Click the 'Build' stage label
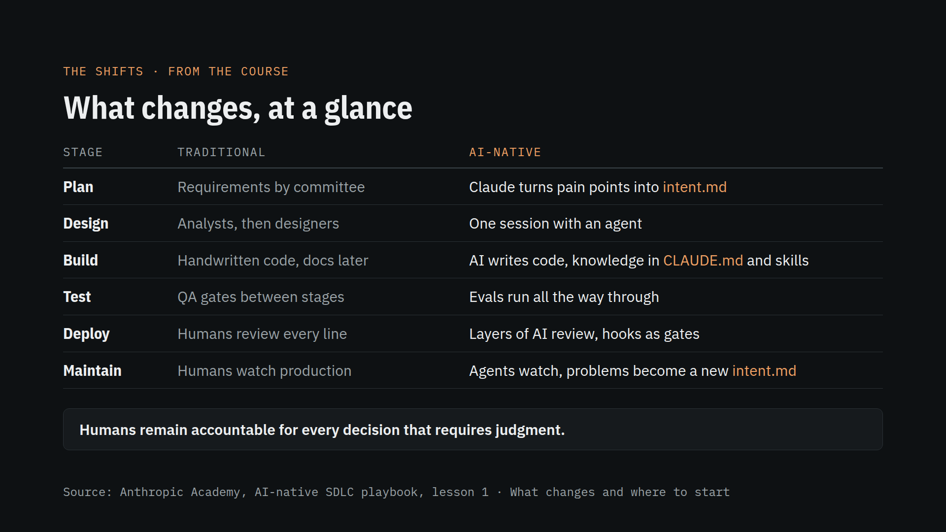This screenshot has height=532, width=946. click(x=80, y=261)
